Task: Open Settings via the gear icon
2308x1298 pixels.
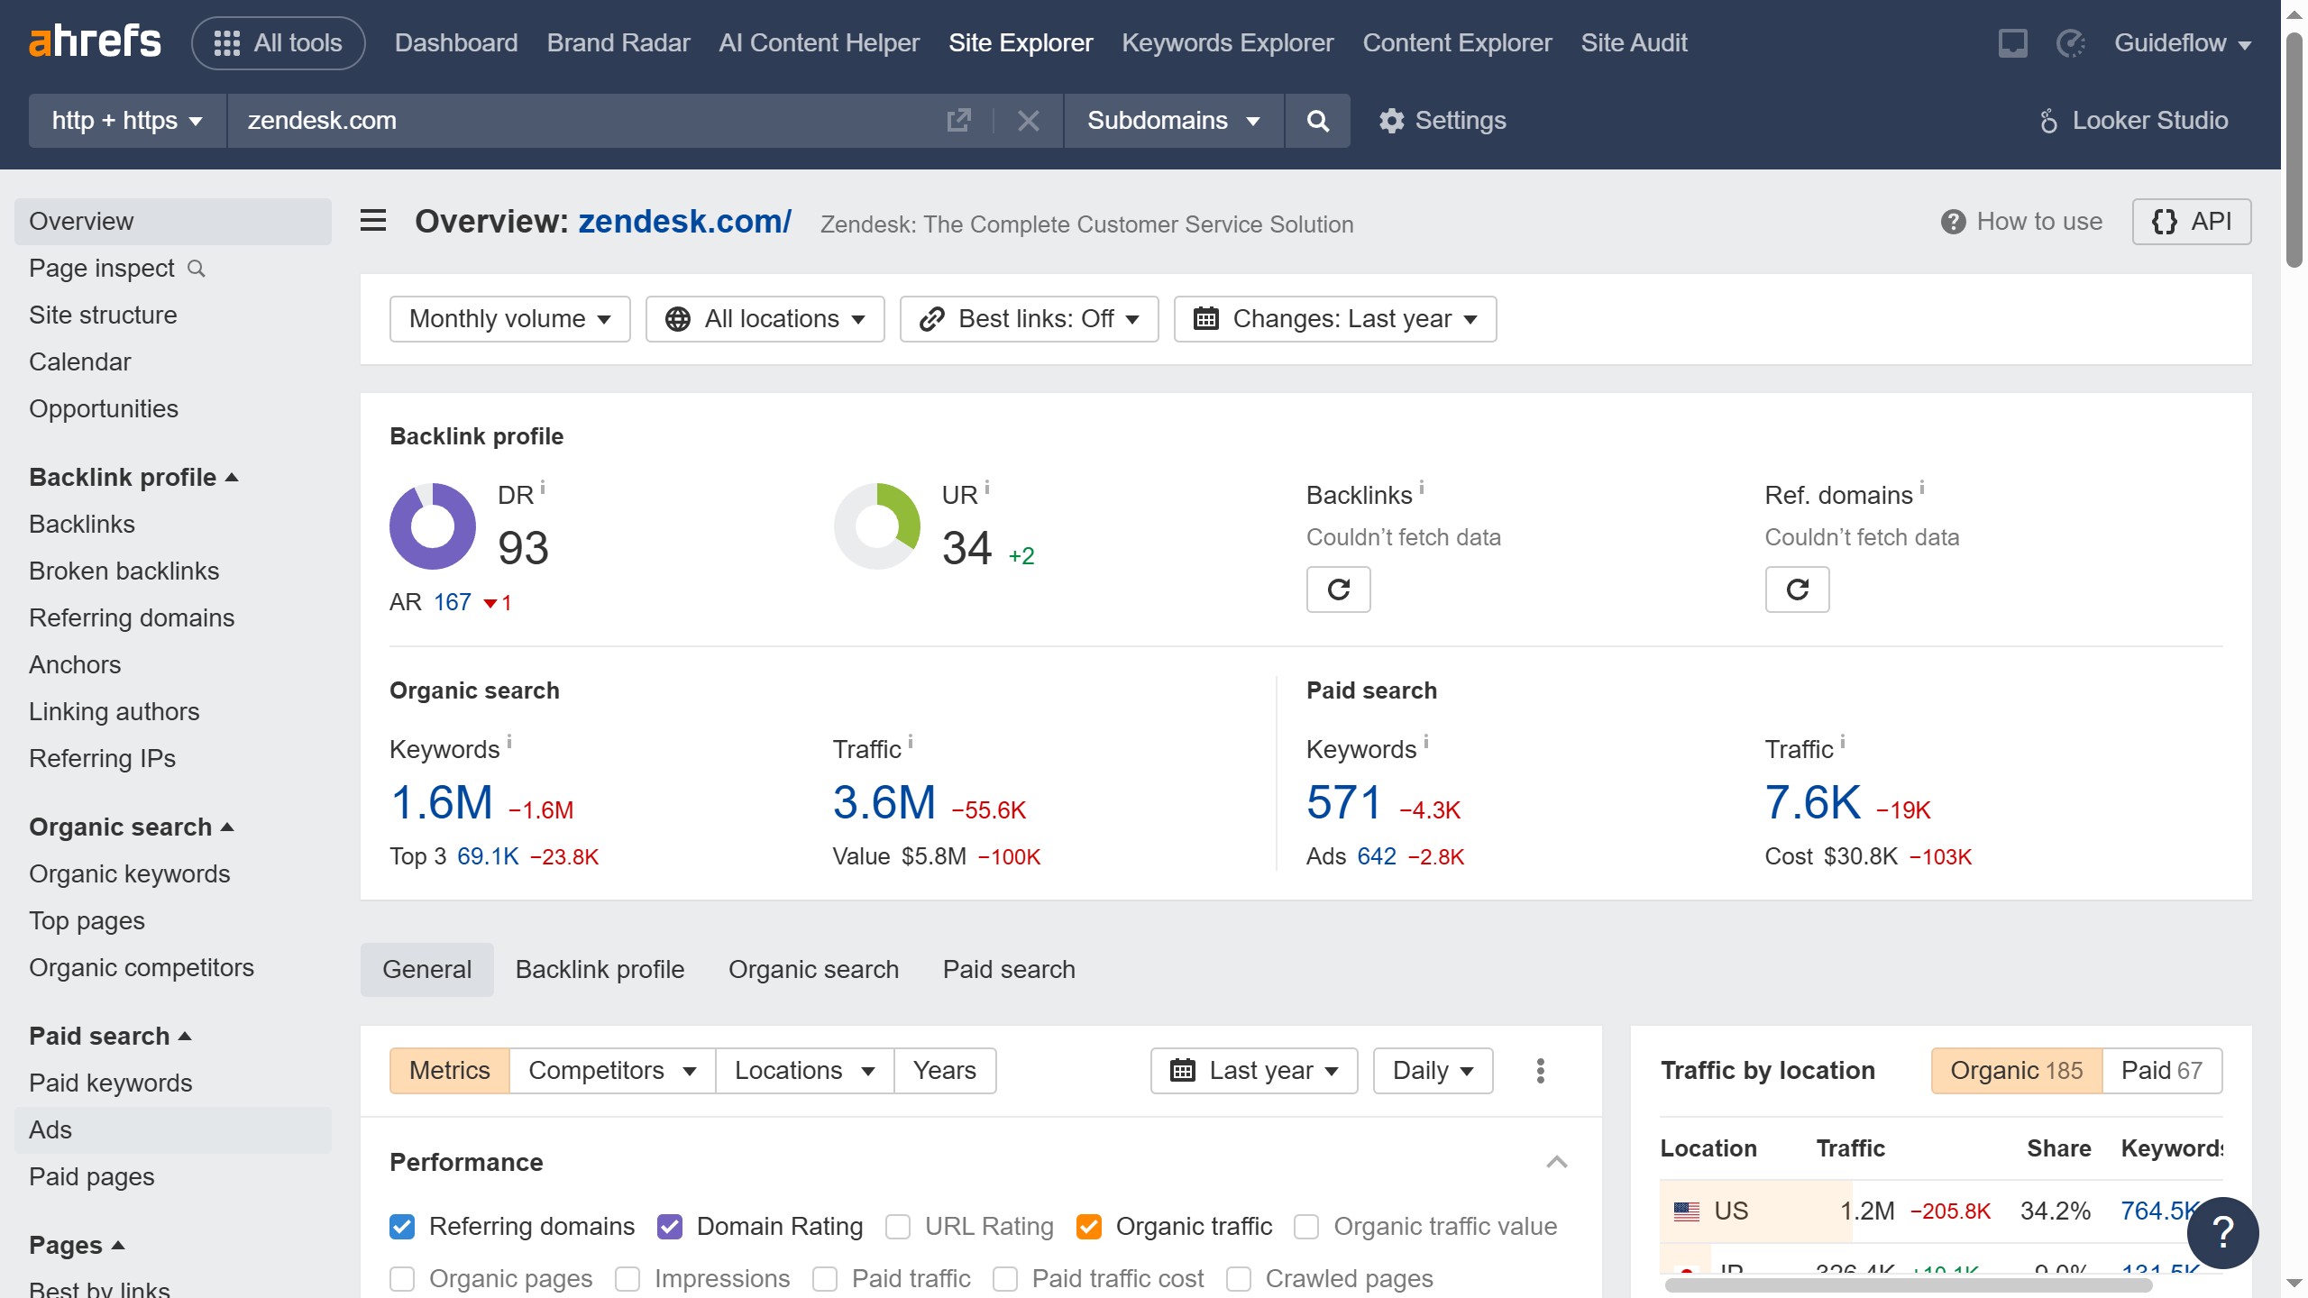Action: coord(1441,120)
